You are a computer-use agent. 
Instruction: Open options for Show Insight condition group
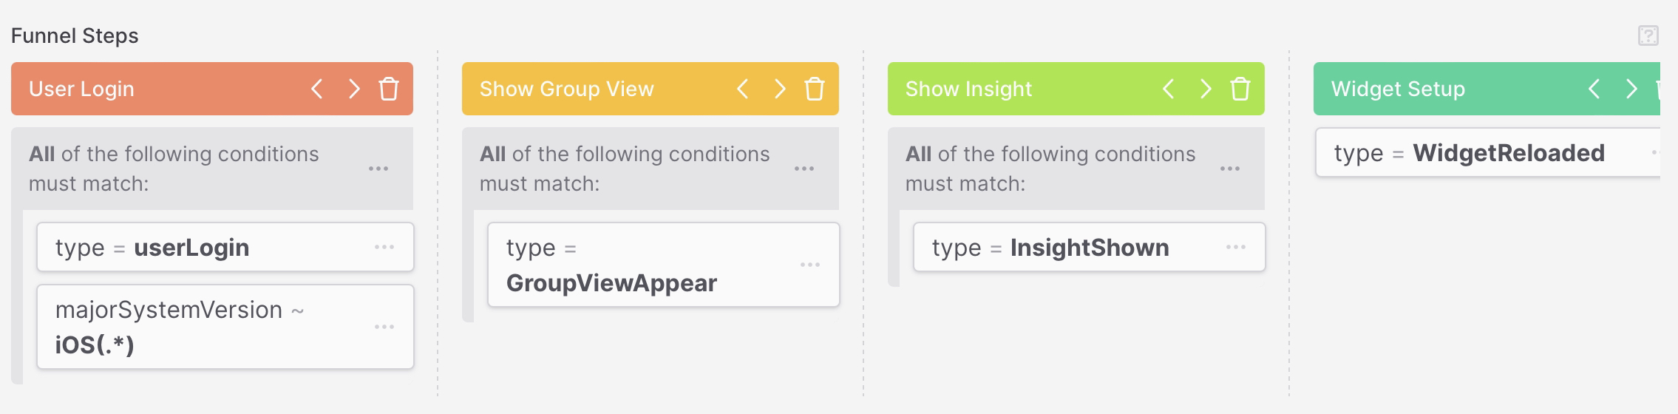(1229, 169)
